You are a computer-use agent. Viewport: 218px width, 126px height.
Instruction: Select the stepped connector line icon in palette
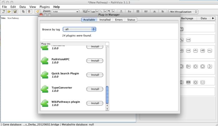pos(195,51)
